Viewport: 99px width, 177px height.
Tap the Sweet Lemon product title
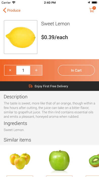click(x=55, y=24)
